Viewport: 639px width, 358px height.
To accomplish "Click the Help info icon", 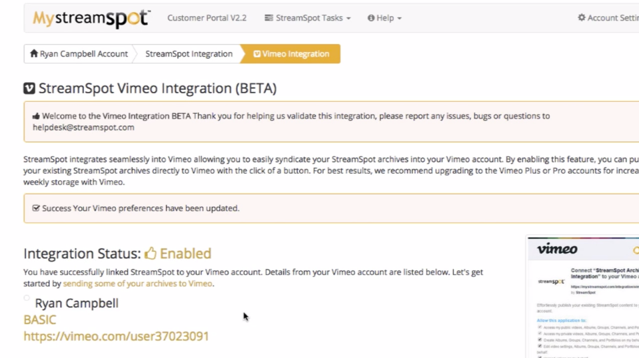I will pos(371,18).
